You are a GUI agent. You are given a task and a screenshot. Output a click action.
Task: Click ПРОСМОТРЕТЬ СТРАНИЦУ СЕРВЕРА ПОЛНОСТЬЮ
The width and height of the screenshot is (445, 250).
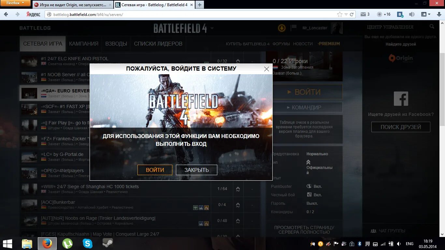coord(304,230)
